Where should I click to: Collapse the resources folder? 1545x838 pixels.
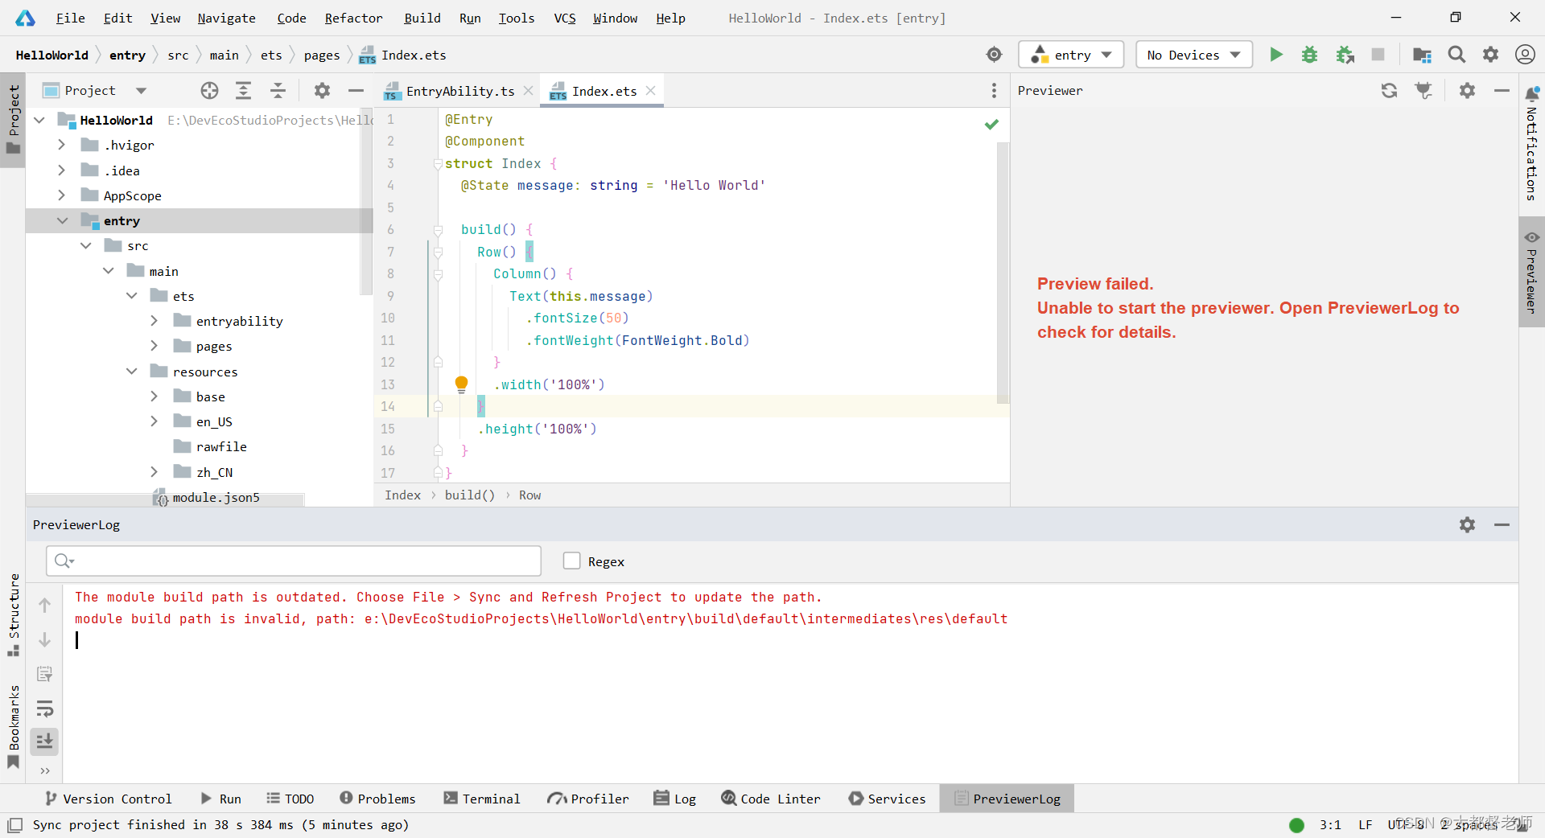pyautogui.click(x=131, y=372)
